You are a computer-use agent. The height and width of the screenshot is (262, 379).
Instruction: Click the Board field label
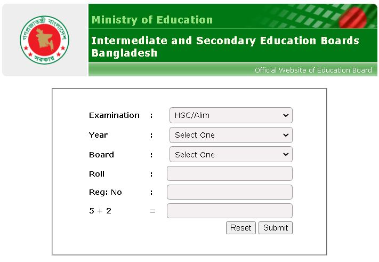click(101, 155)
